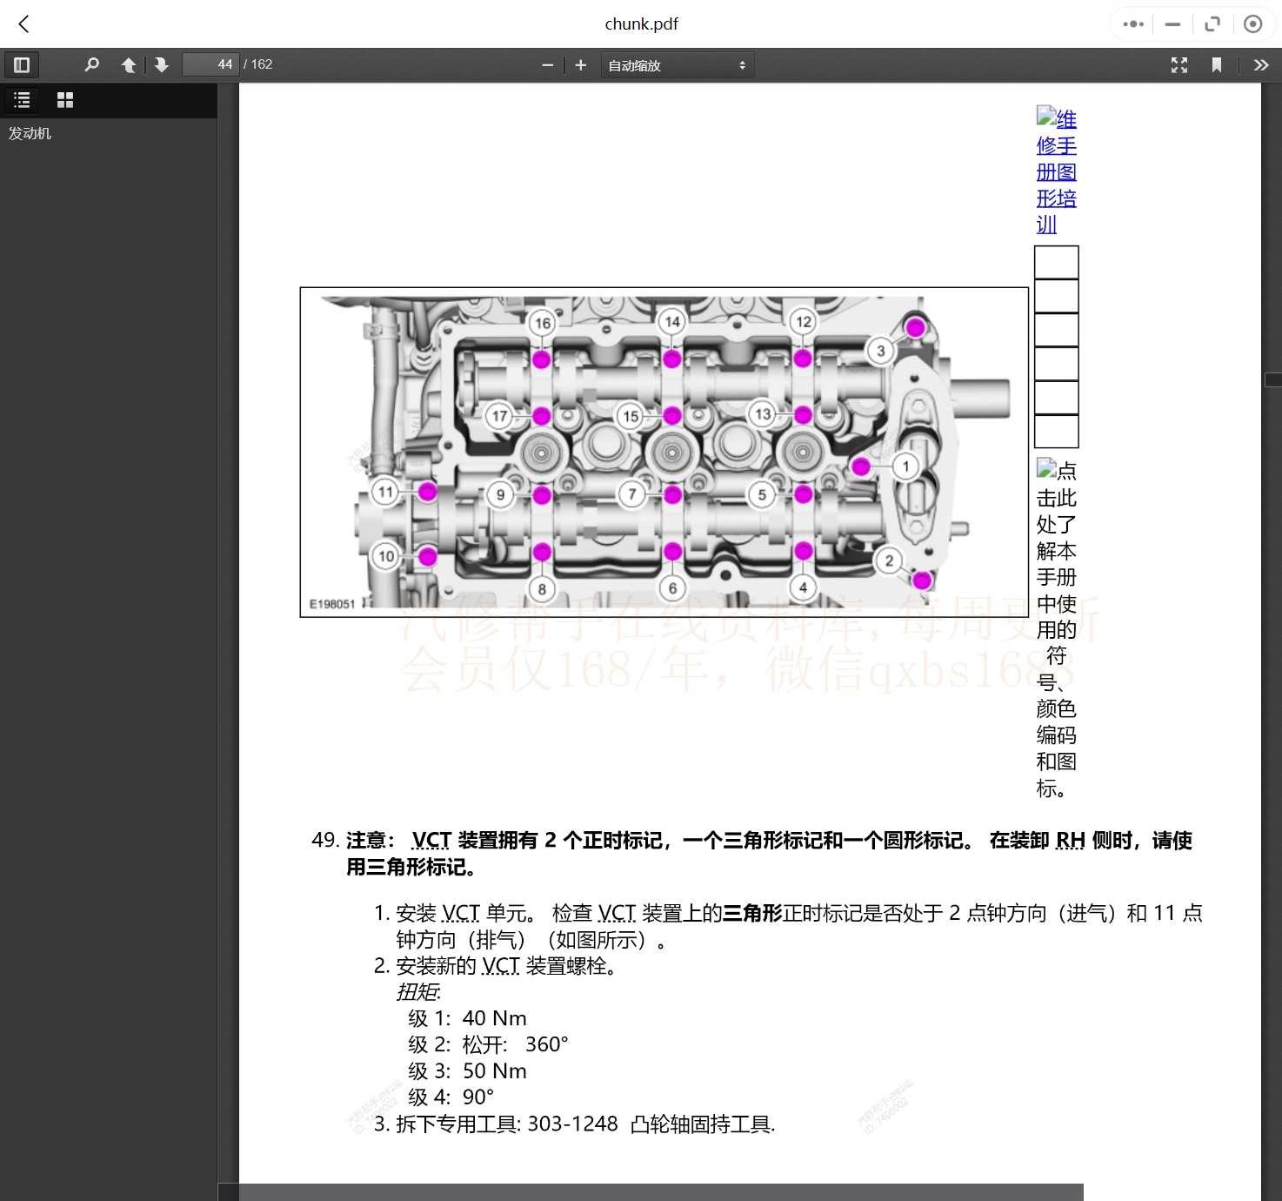
Task: Click the back arrow next to chunk.pdf
Action: click(23, 23)
